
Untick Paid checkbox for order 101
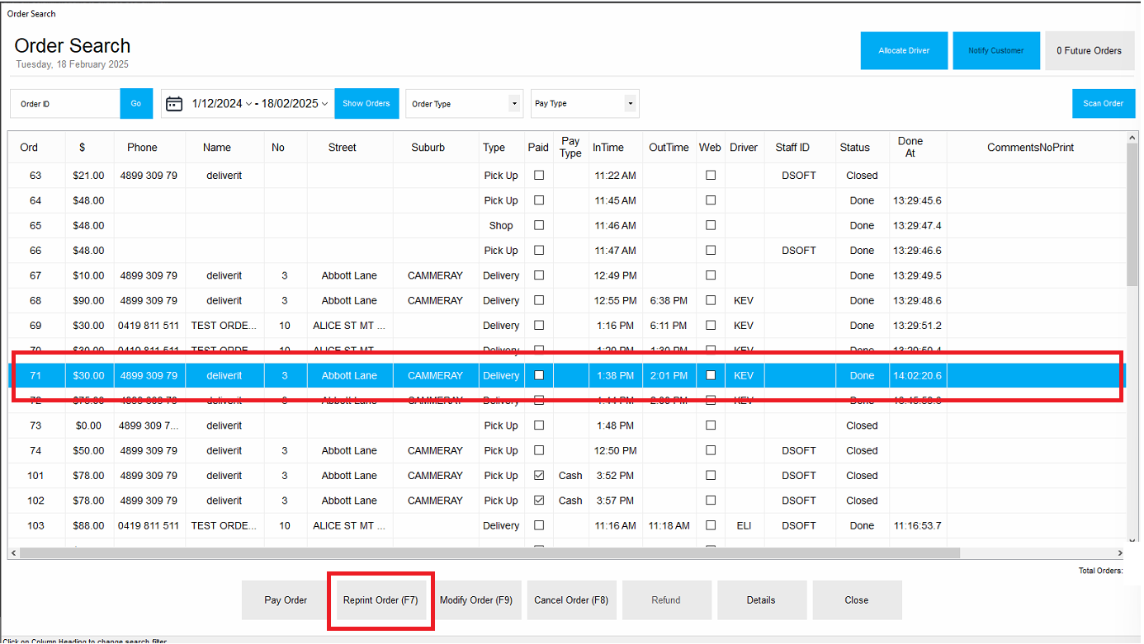[539, 475]
